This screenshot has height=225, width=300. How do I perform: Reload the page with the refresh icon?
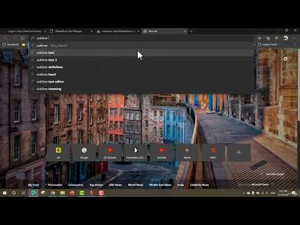point(22,38)
